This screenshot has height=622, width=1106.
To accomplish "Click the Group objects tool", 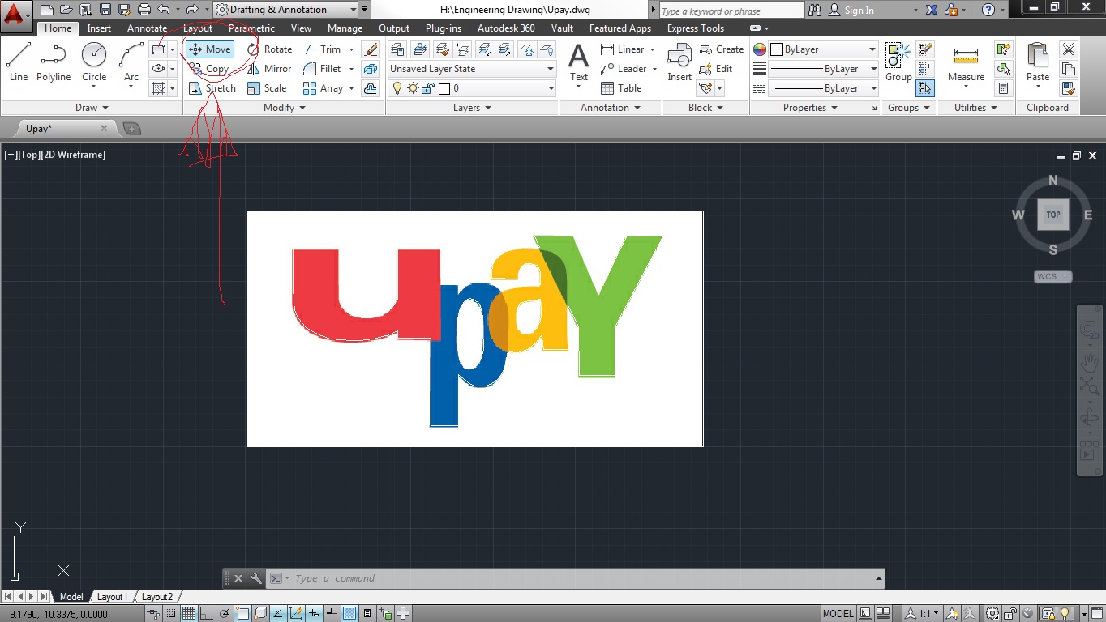I will (898, 62).
